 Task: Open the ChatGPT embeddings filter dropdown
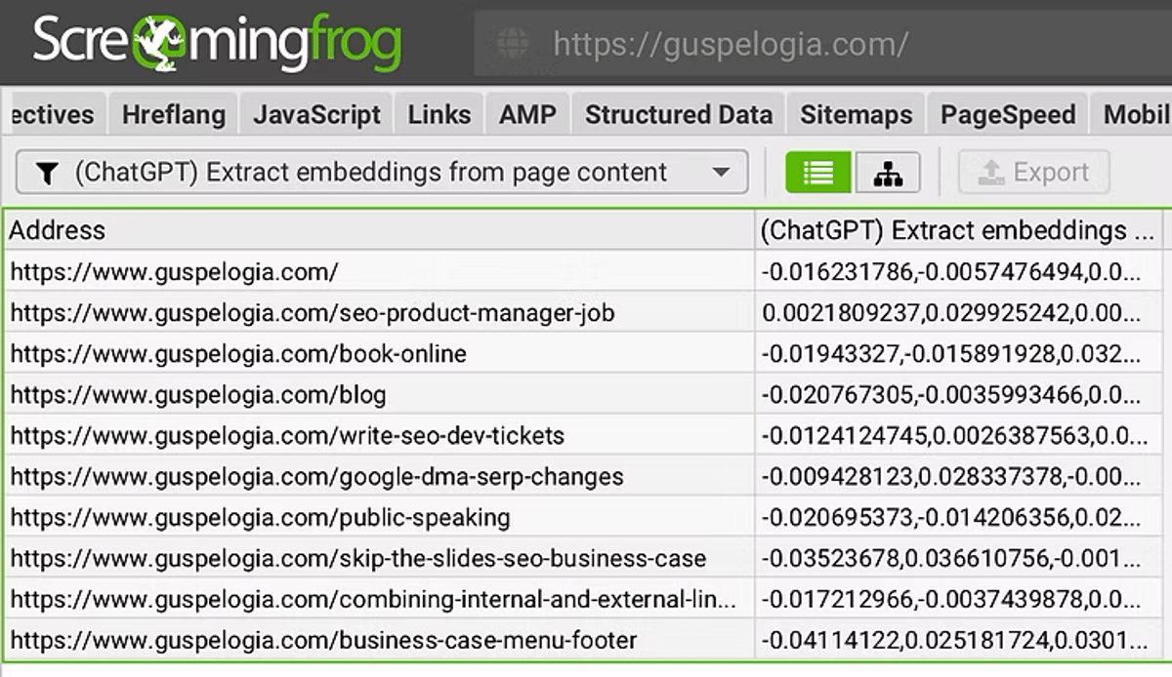click(721, 173)
